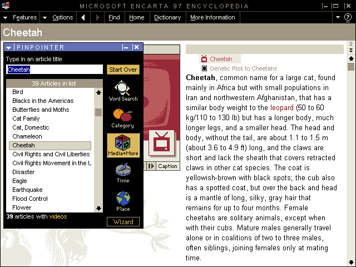Open the Cheetah outline link
The width and height of the screenshot is (356, 267).
click(x=221, y=59)
